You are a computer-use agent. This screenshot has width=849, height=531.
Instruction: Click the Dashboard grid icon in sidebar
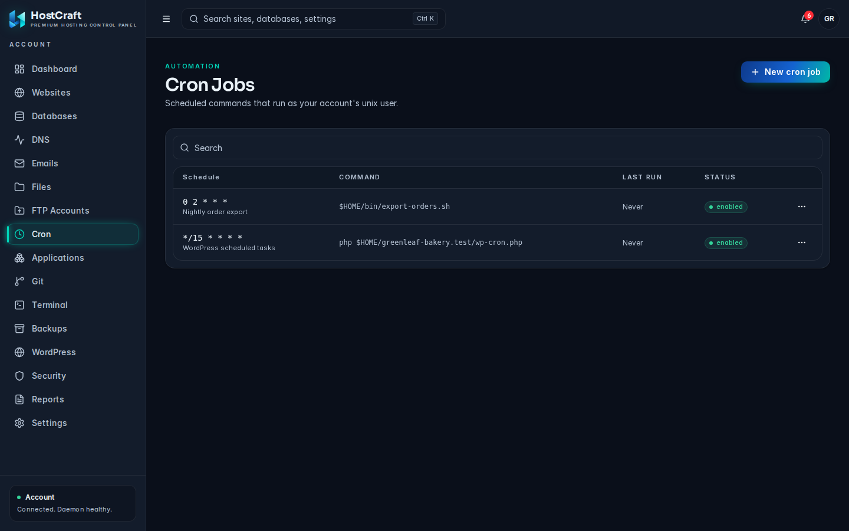(x=19, y=69)
